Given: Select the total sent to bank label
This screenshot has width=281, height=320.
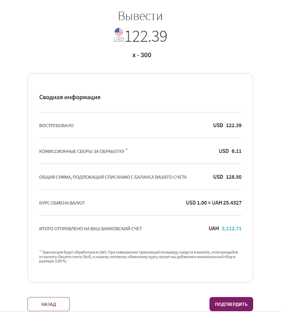Looking at the screenshot, I should pyautogui.click(x=90, y=229).
